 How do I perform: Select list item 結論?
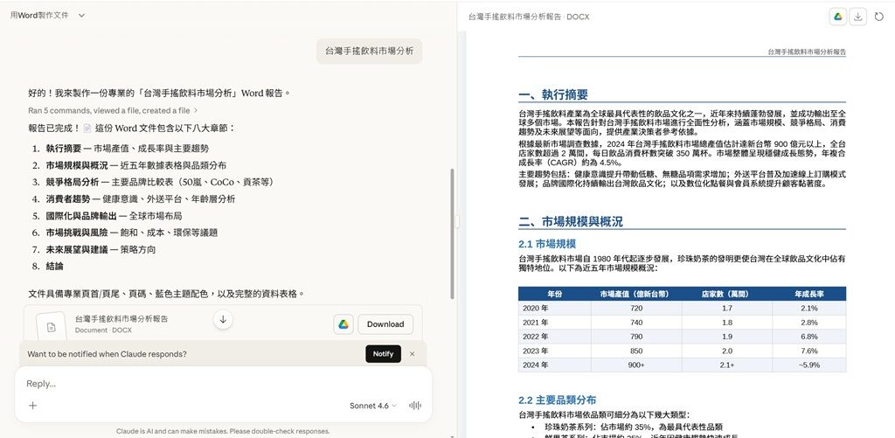55,266
